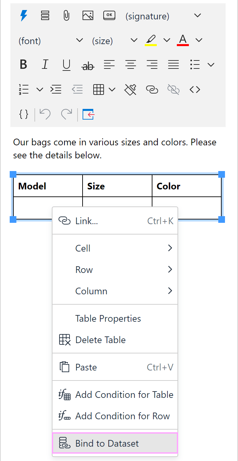
Task: Click the curly braces macro icon
Action: coord(24,114)
